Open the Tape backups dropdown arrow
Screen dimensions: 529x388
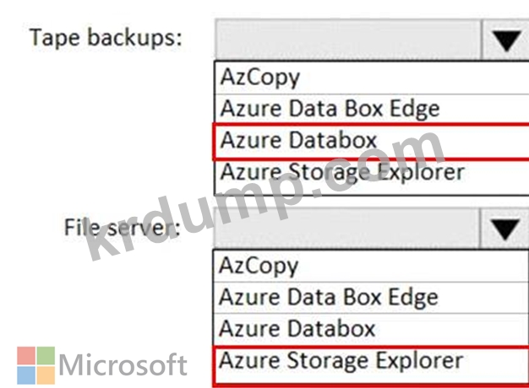pos(505,40)
